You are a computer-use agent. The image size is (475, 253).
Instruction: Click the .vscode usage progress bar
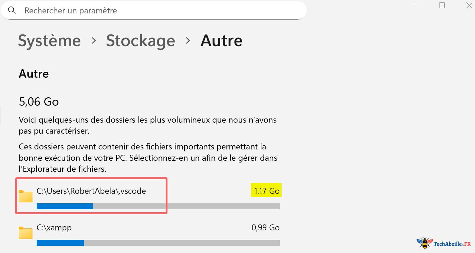(158, 206)
